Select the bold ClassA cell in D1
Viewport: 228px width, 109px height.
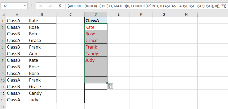point(96,20)
